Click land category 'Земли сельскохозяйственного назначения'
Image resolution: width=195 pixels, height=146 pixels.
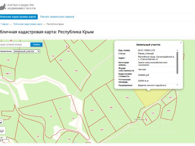point(153,64)
